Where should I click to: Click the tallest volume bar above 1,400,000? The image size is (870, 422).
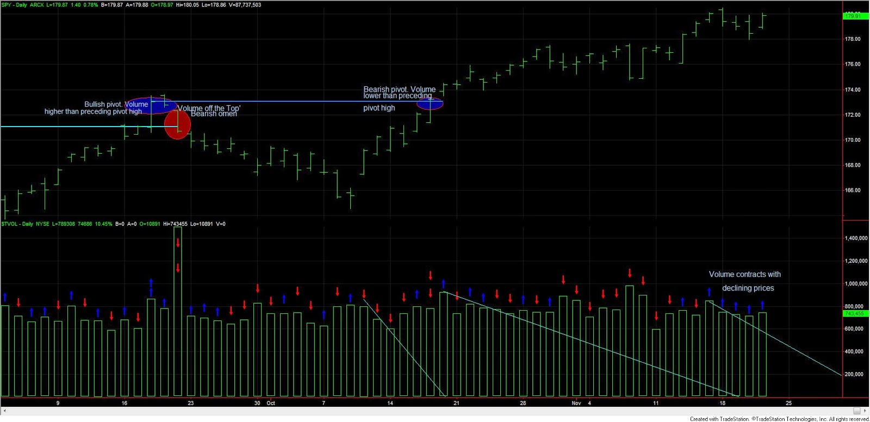(178, 311)
